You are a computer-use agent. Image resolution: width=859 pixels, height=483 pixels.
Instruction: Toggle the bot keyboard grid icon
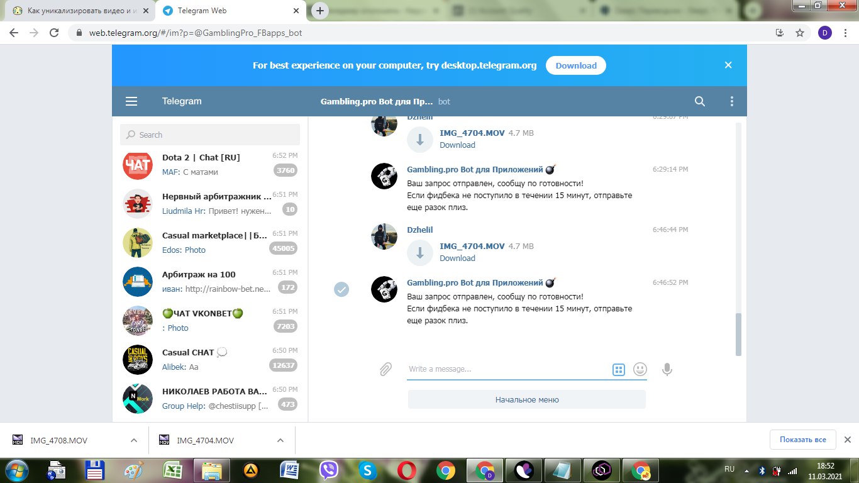pos(619,370)
